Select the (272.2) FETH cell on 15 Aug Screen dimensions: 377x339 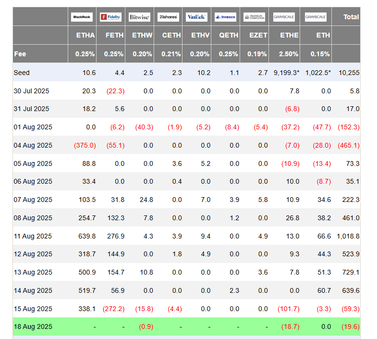pos(113,309)
